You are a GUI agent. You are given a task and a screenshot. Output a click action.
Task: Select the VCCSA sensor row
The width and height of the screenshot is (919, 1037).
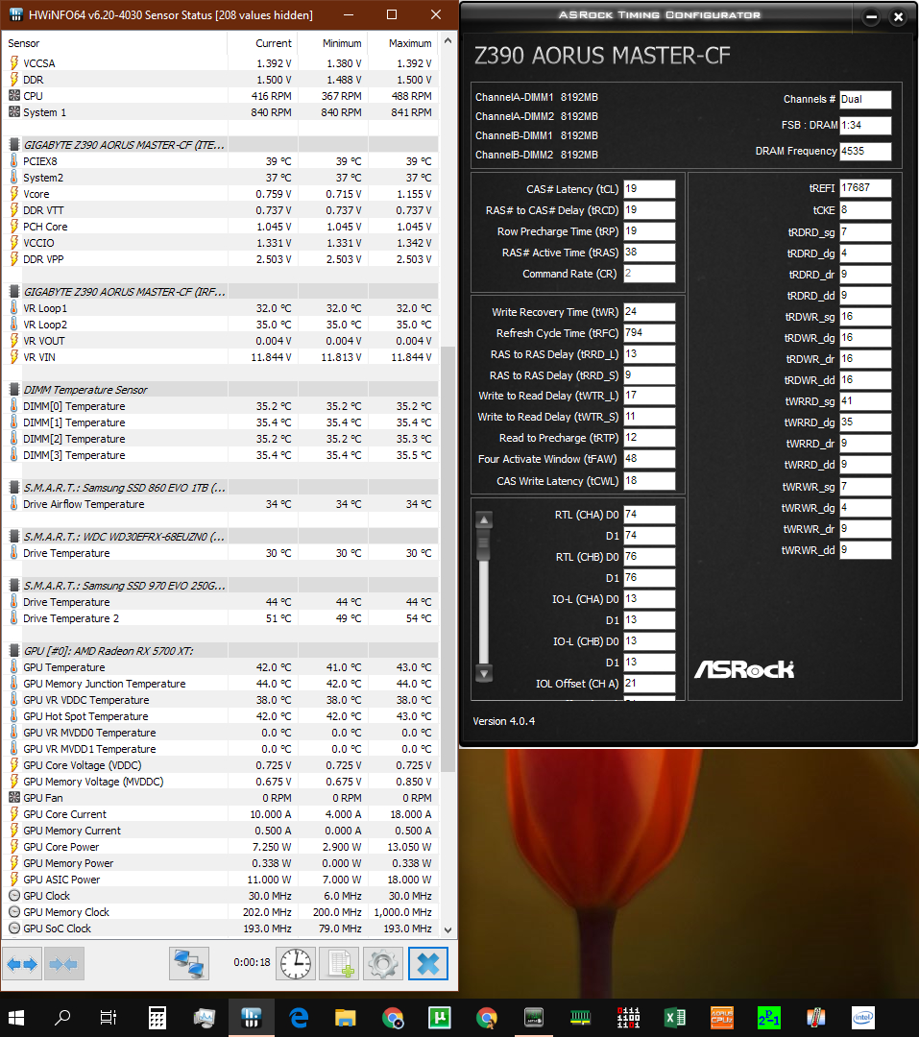220,63
